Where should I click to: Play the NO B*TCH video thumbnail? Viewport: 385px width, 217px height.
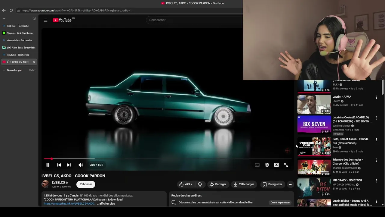(314, 187)
